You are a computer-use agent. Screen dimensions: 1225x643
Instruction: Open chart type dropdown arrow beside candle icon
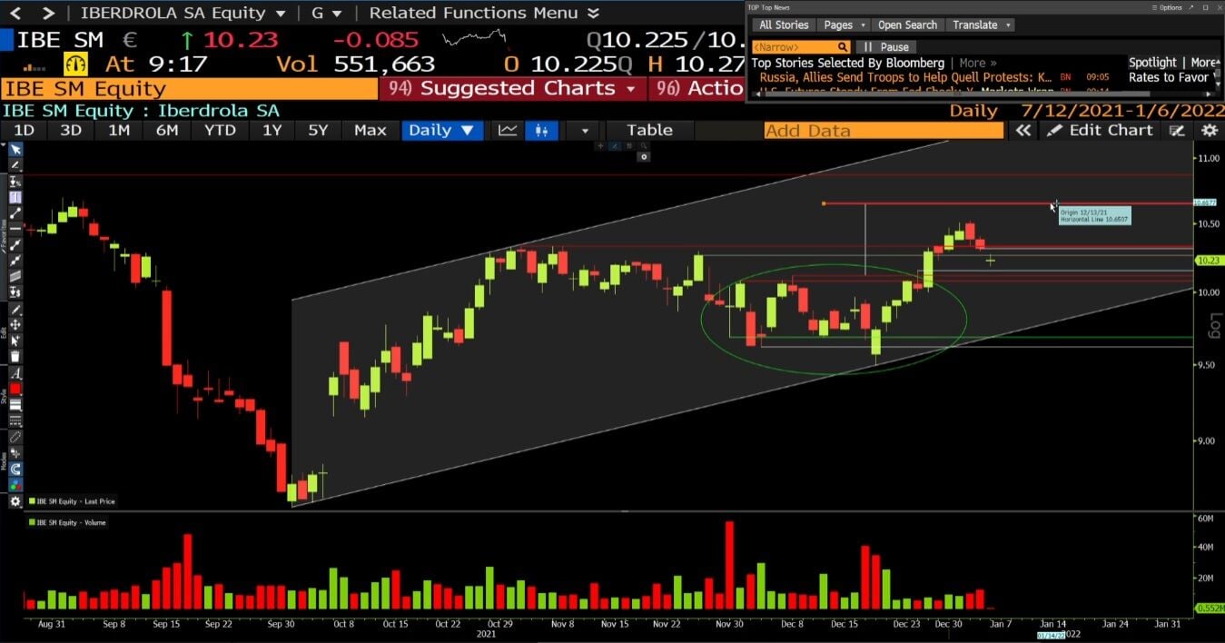[584, 130]
